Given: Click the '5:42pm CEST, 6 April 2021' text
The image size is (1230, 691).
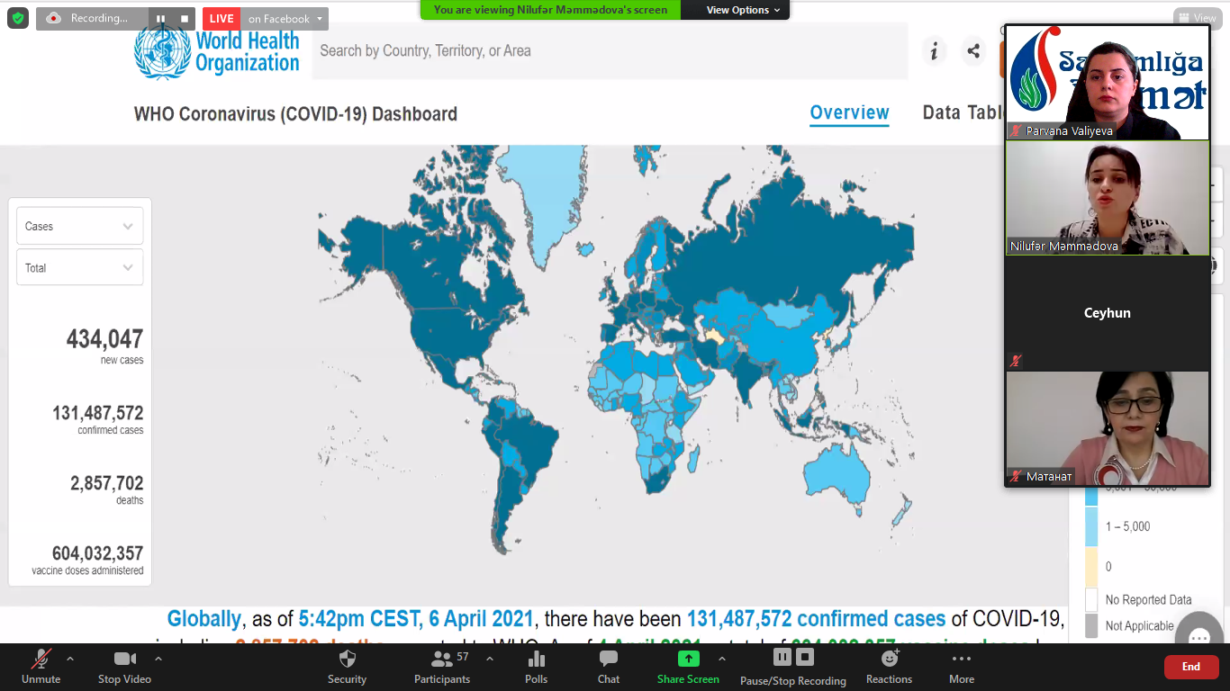Looking at the screenshot, I should click(x=417, y=619).
